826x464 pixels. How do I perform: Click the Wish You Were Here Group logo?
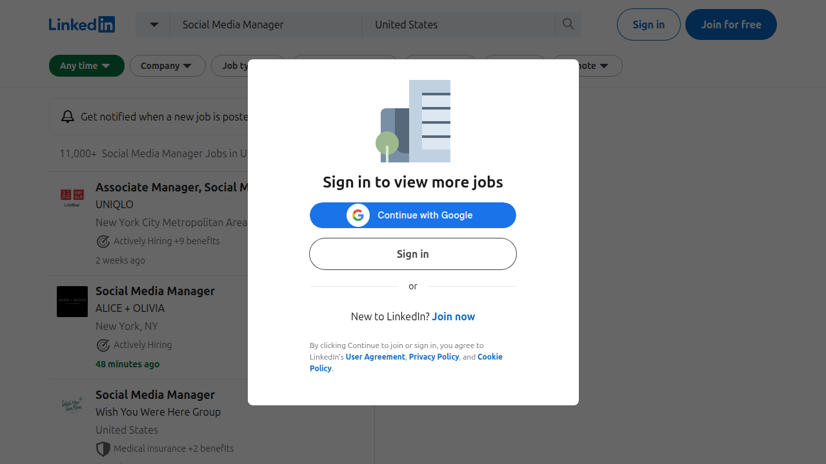pos(72,405)
